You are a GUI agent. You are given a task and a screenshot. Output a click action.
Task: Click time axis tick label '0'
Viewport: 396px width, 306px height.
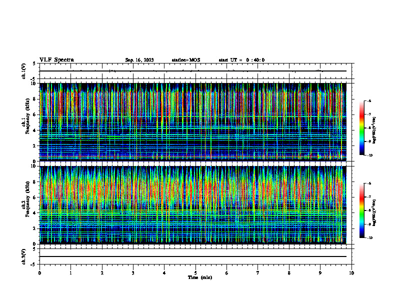point(39,273)
